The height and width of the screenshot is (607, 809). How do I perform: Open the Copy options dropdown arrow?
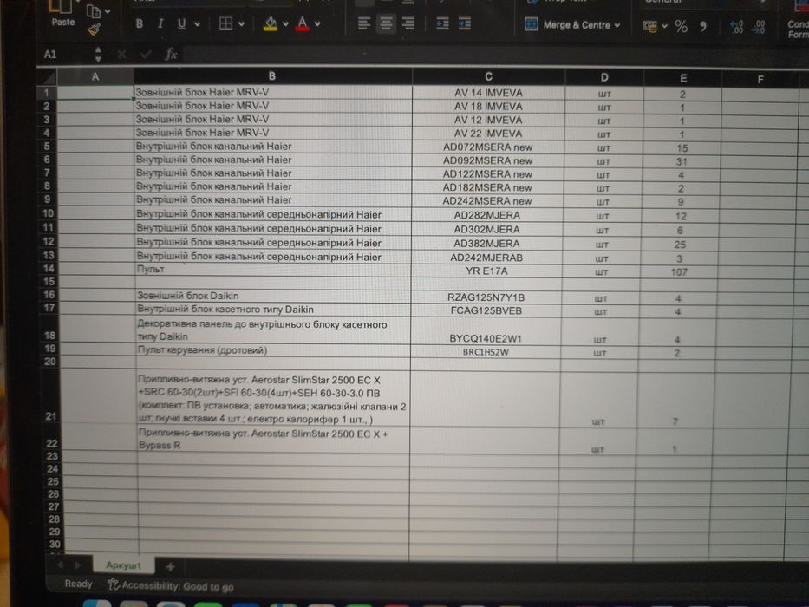click(x=108, y=10)
